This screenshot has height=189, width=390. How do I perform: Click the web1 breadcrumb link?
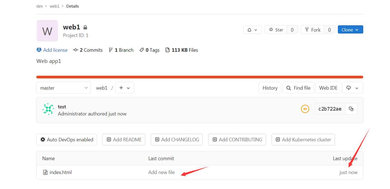[55, 6]
